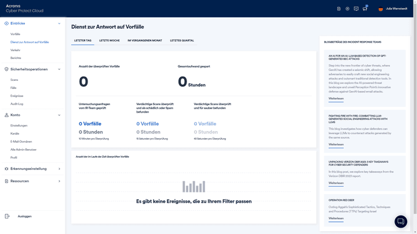Click Weiterlesen under the GPT-generated BEC article
Viewport: 417px width, 234px height.
[x=336, y=98]
